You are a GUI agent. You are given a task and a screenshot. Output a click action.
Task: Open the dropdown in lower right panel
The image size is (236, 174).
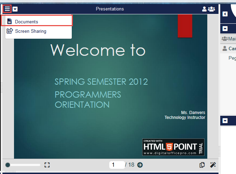[225, 121]
